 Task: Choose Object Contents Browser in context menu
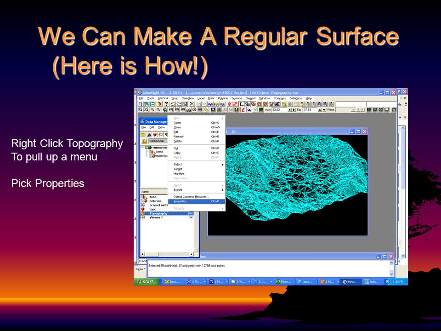pyautogui.click(x=196, y=197)
